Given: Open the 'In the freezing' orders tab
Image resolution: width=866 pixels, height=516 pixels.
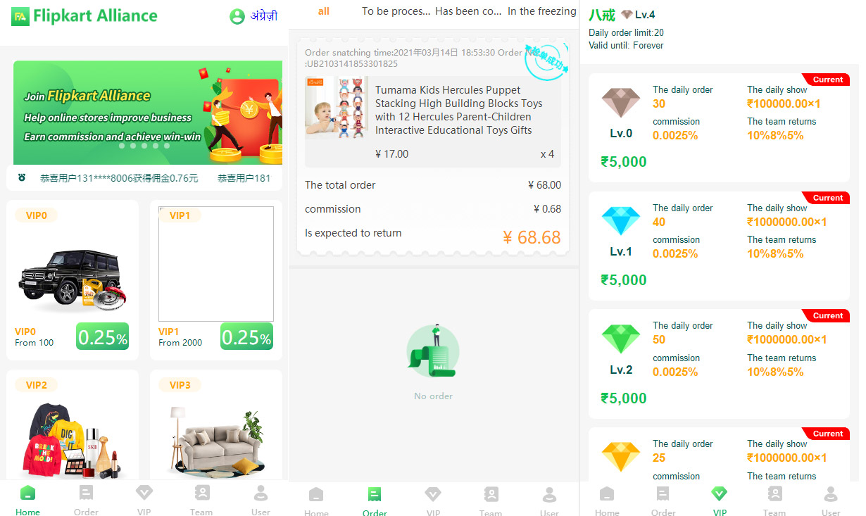Looking at the screenshot, I should click(x=541, y=11).
